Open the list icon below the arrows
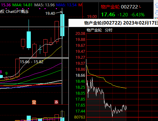This screenshot has height=121, width=158. [156, 18]
